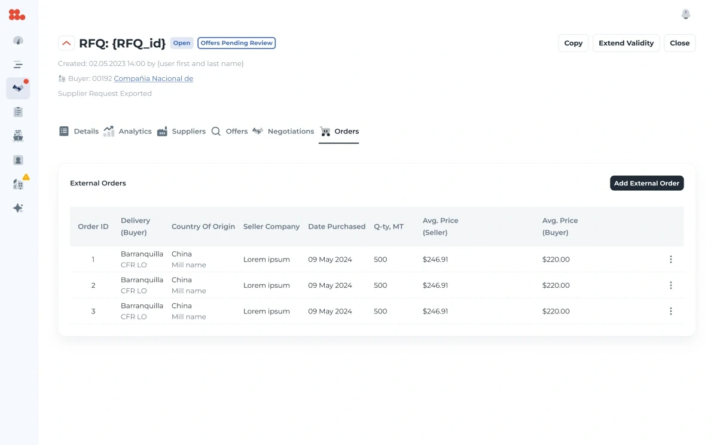Viewport: 714px width, 445px height.
Task: Switch to the Offers tab
Action: coord(229,131)
